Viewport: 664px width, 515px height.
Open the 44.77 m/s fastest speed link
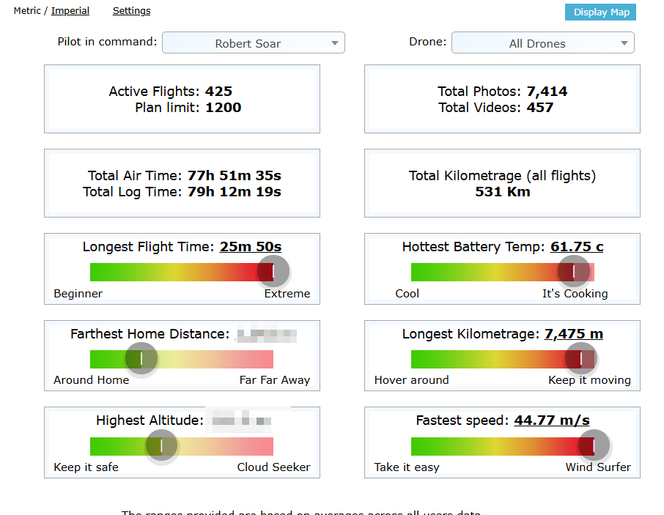(551, 420)
